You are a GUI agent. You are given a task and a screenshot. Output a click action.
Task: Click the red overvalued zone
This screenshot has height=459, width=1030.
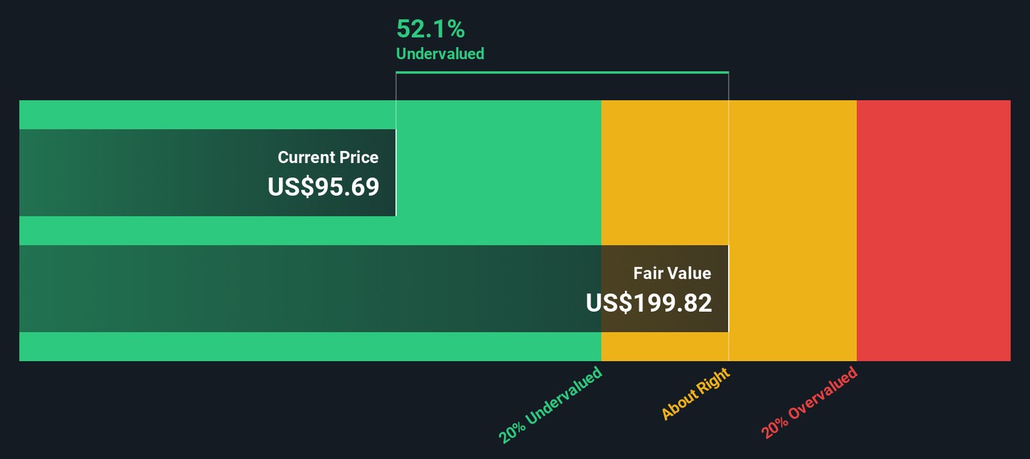tap(933, 230)
